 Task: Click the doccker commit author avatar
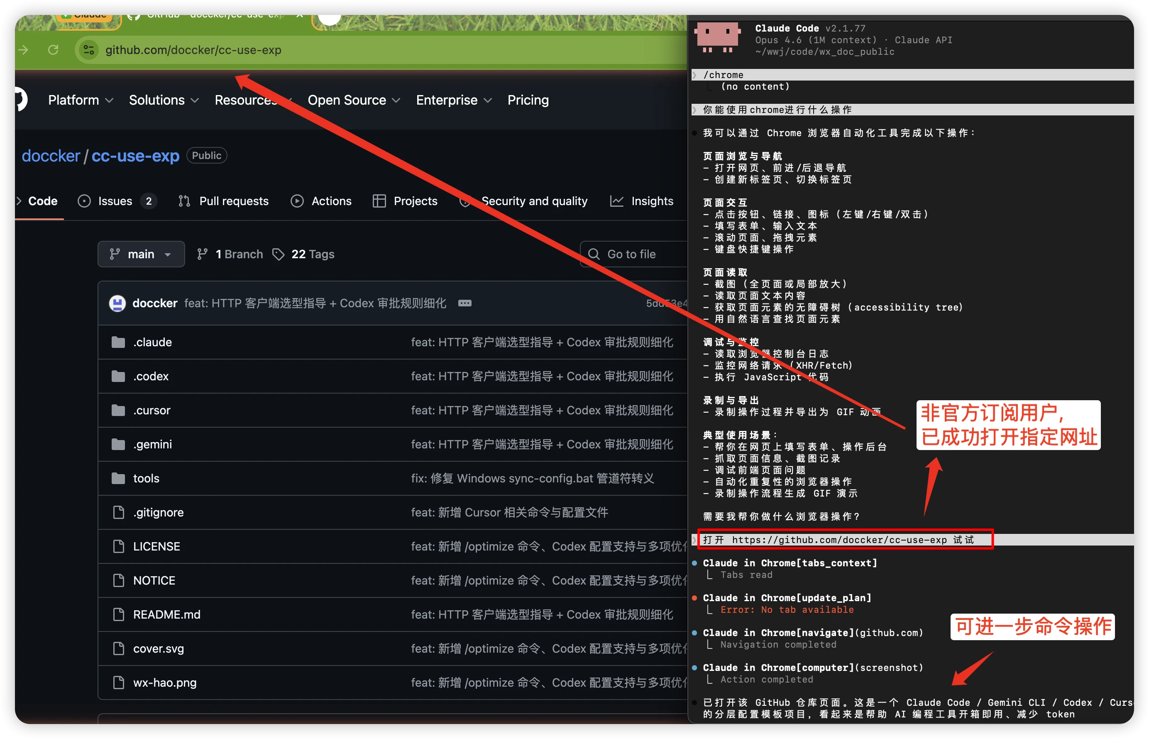pos(117,303)
